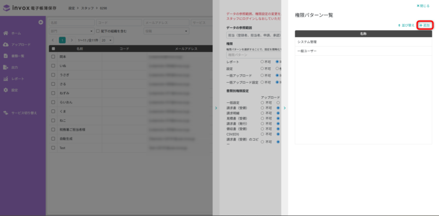
Task: Select page 1 in pagination
Action: [62, 40]
